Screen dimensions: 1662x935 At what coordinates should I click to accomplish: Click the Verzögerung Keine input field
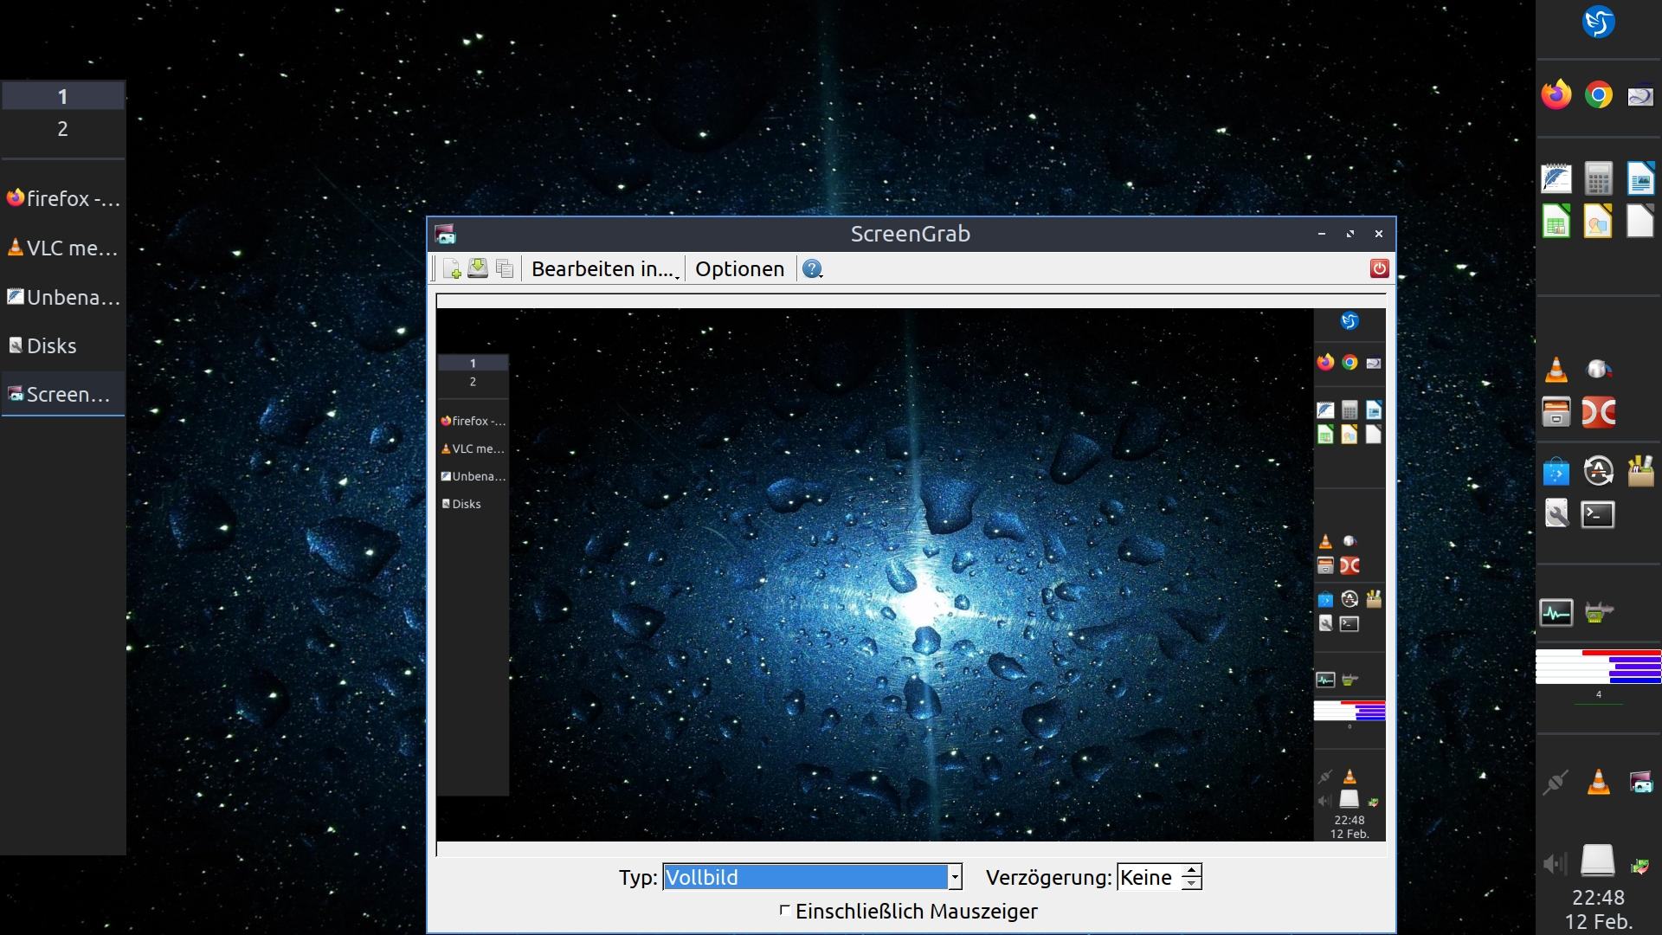tap(1148, 878)
